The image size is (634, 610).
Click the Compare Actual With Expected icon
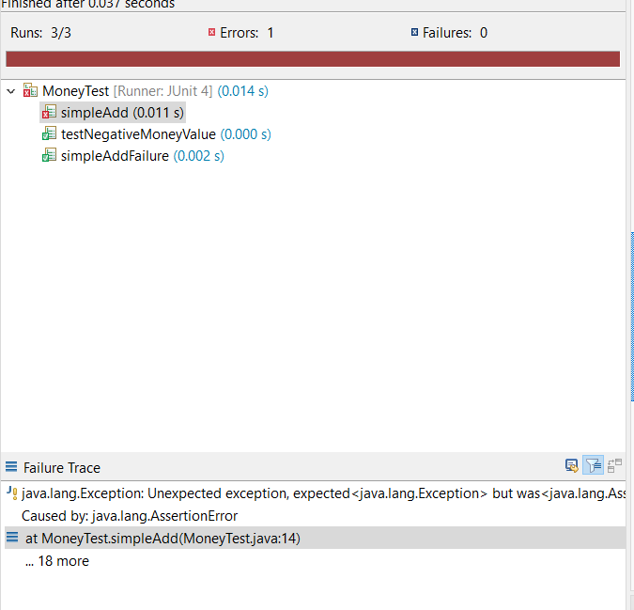coord(614,465)
